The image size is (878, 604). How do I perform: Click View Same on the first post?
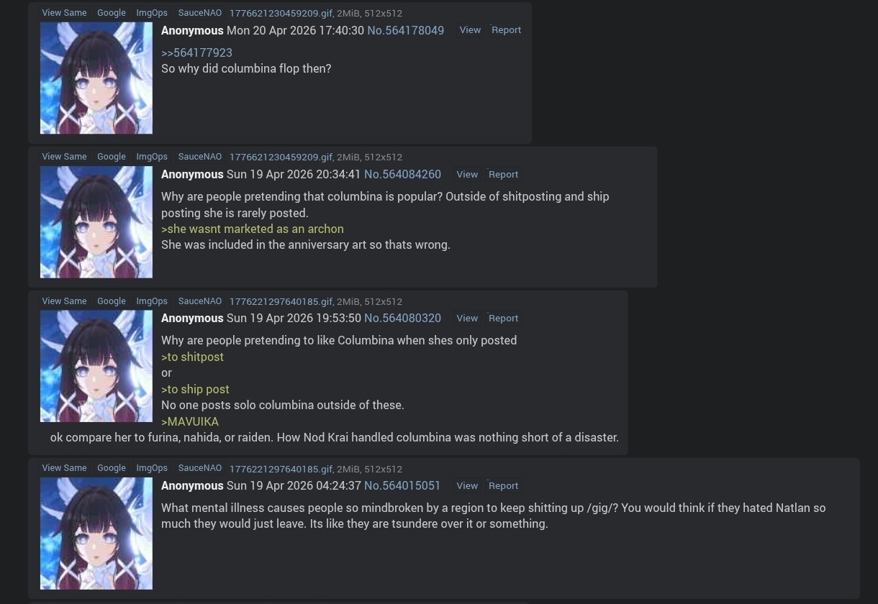[x=64, y=12]
